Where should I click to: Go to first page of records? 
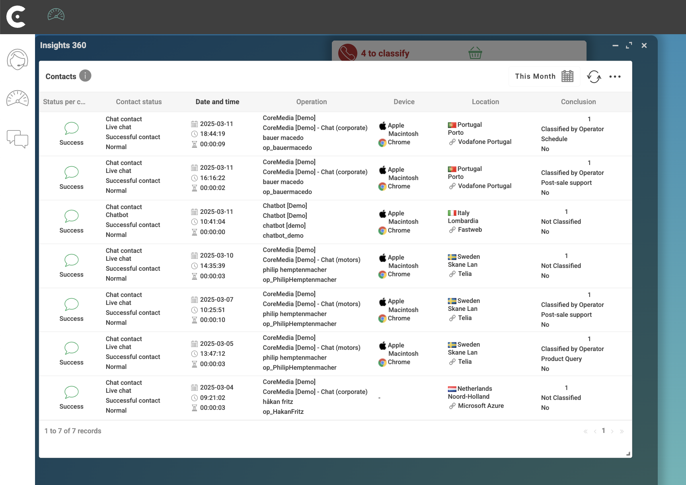585,431
